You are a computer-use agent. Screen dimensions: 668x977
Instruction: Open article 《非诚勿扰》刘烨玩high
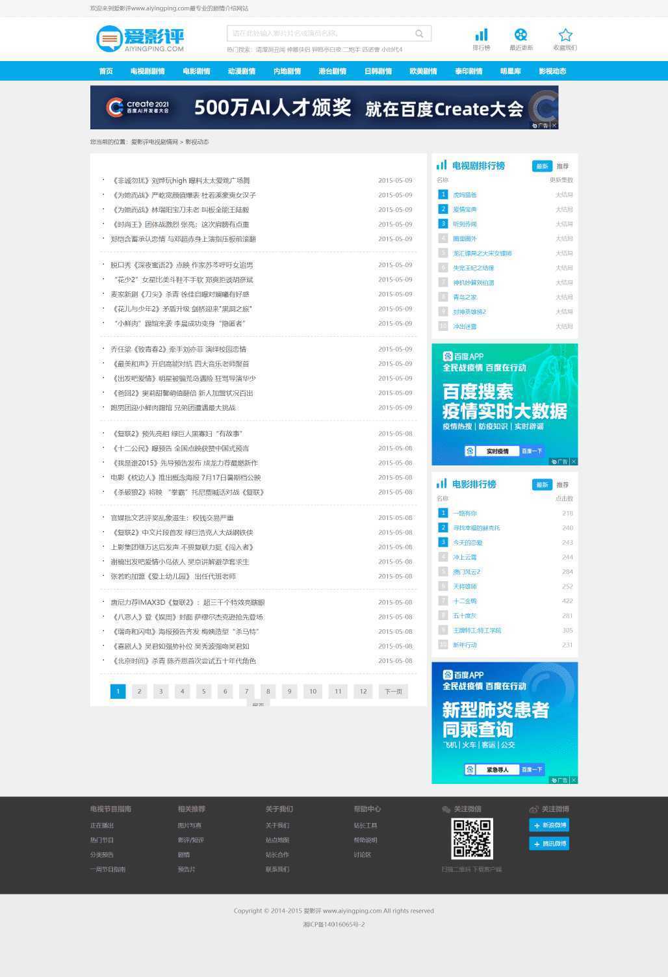pos(181,181)
